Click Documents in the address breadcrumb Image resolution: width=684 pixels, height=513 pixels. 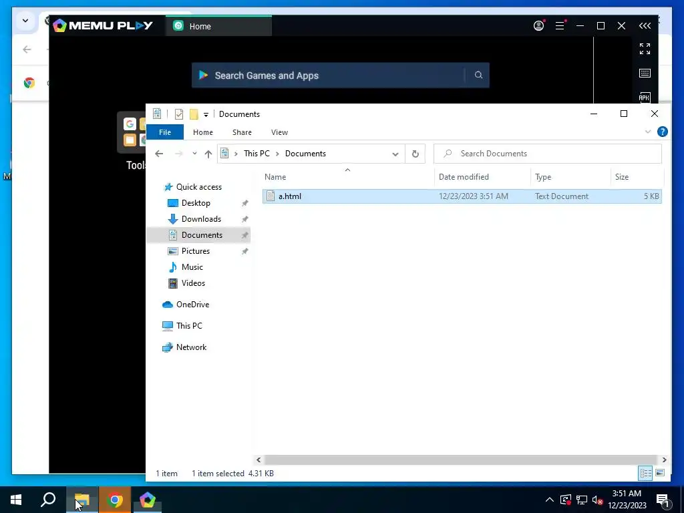point(305,154)
